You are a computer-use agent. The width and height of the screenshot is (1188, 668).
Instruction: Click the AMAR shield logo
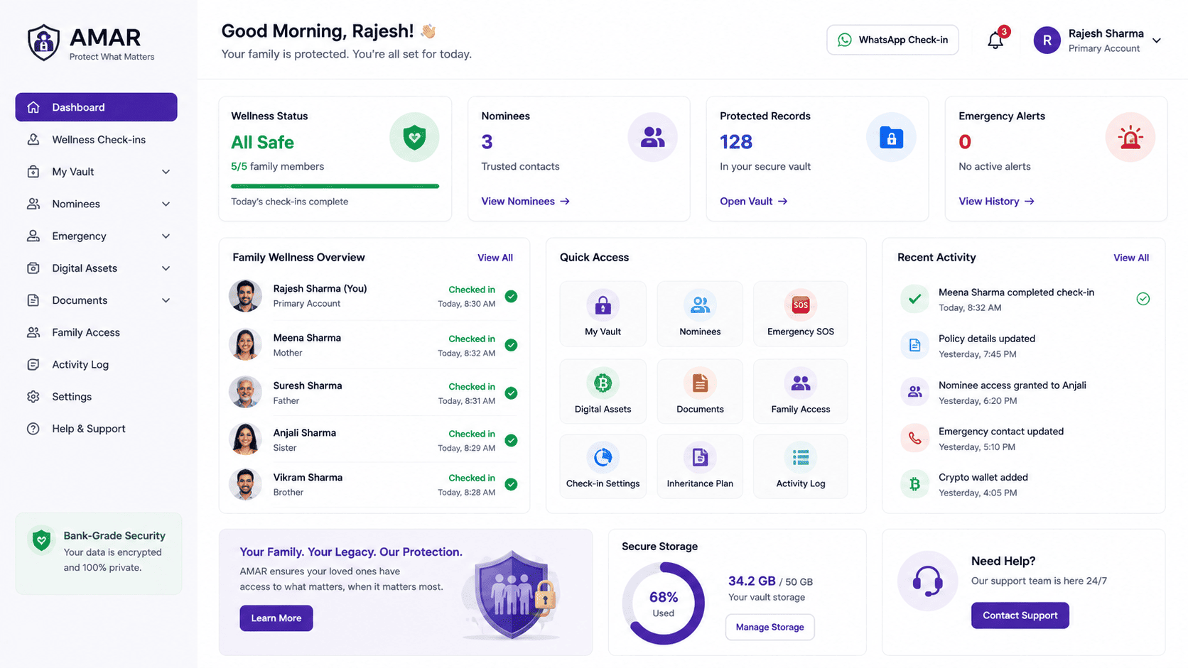[43, 43]
